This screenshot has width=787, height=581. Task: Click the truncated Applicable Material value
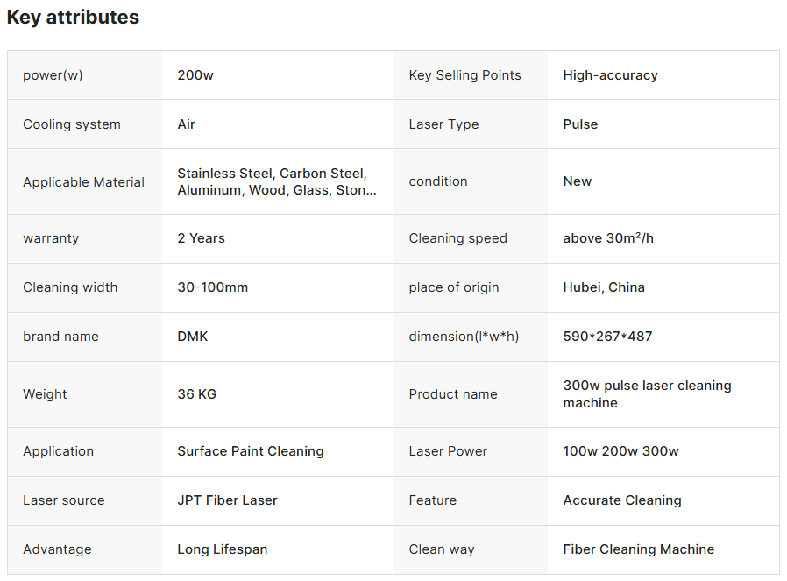(277, 181)
